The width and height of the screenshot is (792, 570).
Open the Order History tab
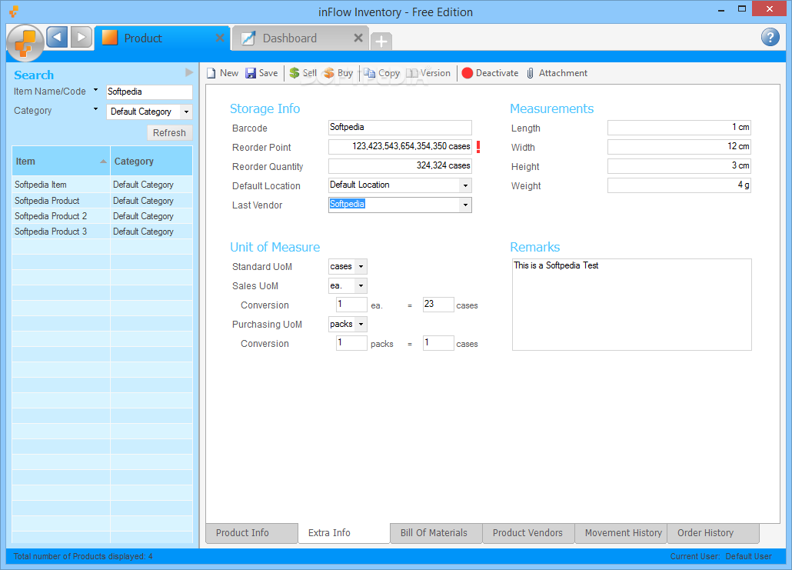[714, 533]
